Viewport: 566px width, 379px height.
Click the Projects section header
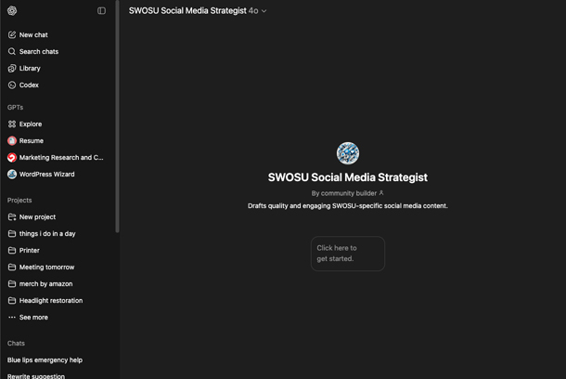[19, 200]
